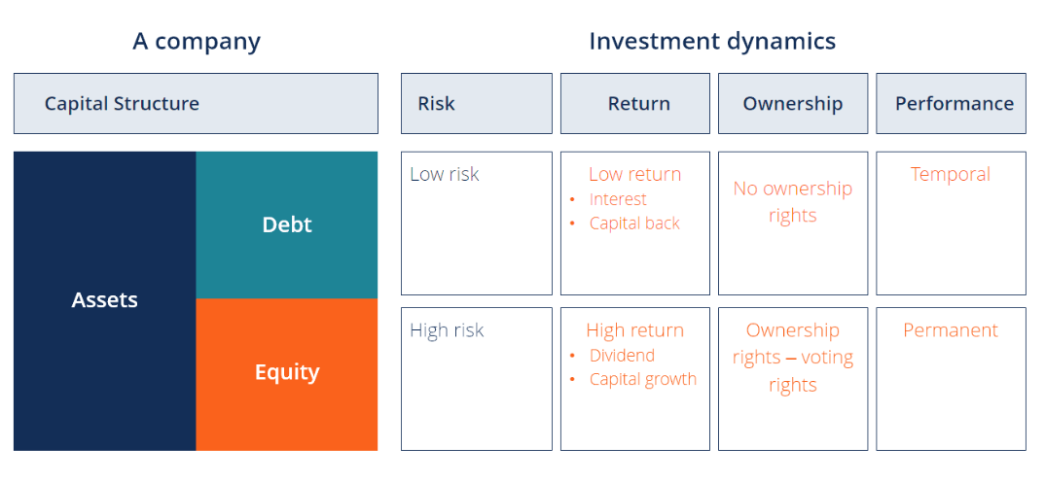
Task: Select the Risk column header
Action: click(x=477, y=103)
